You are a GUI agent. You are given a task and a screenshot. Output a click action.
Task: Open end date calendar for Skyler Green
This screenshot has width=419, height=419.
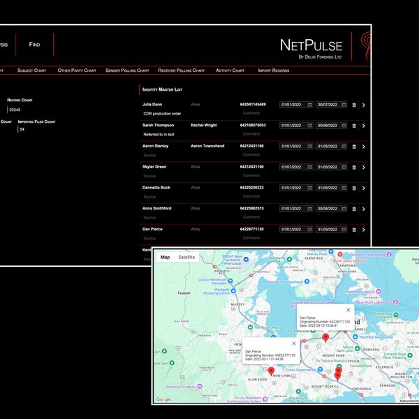click(344, 168)
